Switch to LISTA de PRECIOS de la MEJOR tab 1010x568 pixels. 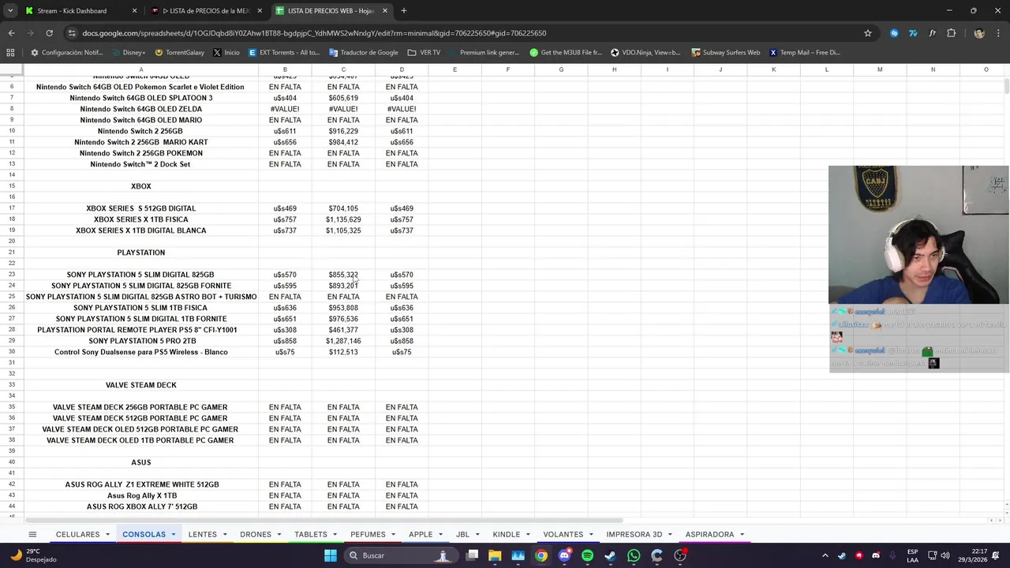click(x=205, y=11)
